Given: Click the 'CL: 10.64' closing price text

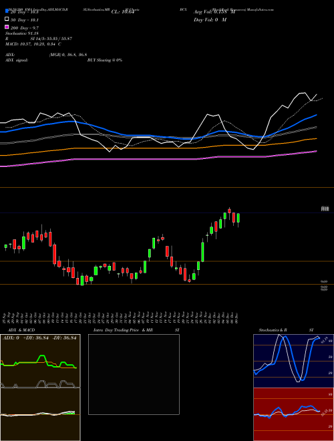Looking at the screenshot, I should click(123, 12).
